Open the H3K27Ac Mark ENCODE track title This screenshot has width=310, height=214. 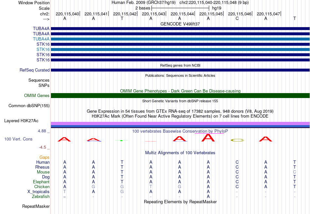pyautogui.click(x=180, y=116)
